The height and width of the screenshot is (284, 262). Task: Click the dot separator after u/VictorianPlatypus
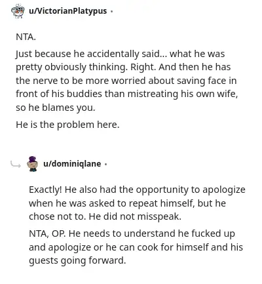(112, 11)
